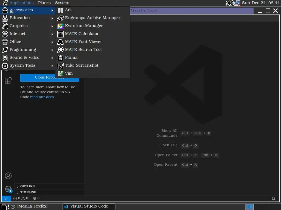Expand the System Tools submenu
The height and width of the screenshot is (210, 281).
tap(28, 65)
